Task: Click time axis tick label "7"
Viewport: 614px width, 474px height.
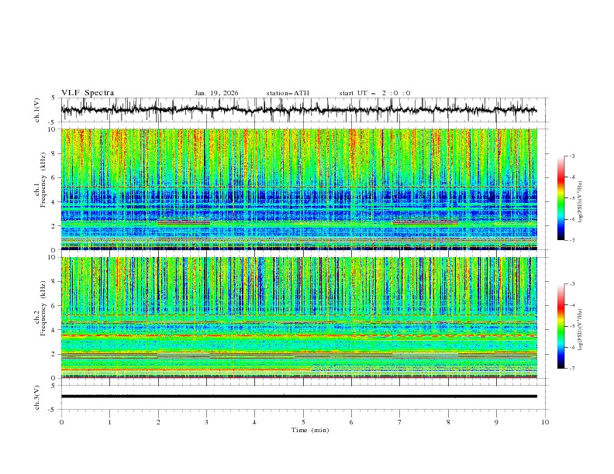Action: click(400, 422)
